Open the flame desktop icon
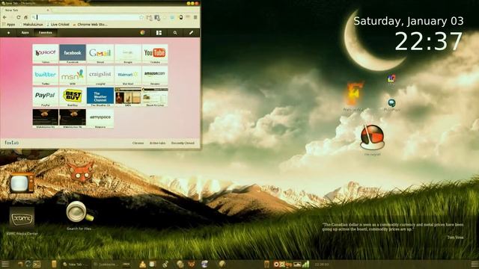The width and height of the screenshot is (479, 269). point(354,94)
